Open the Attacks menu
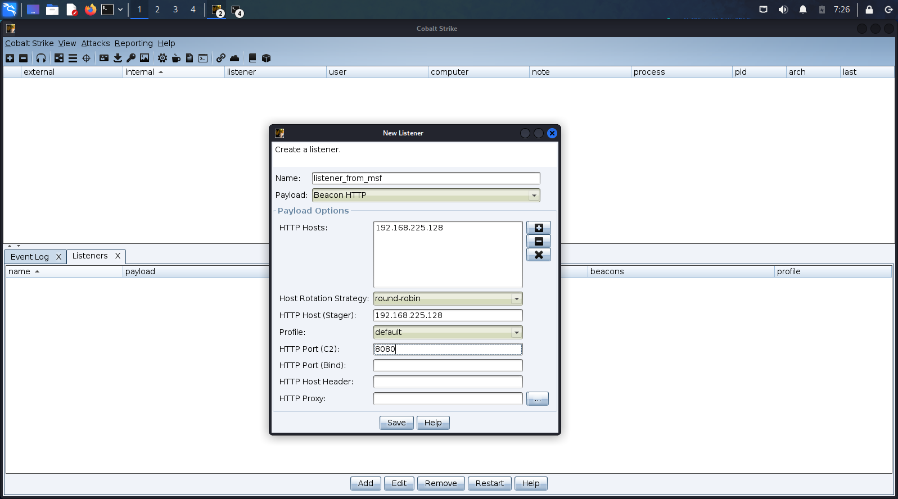This screenshot has height=499, width=898. 96,43
